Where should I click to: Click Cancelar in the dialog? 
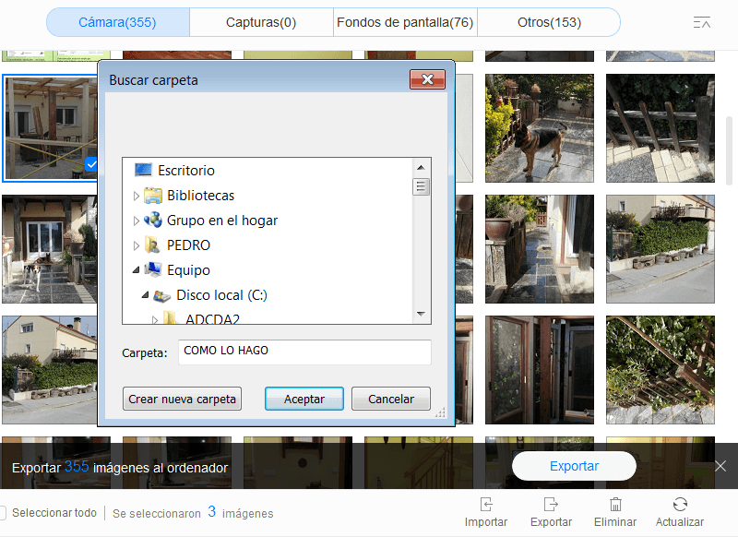tap(390, 399)
